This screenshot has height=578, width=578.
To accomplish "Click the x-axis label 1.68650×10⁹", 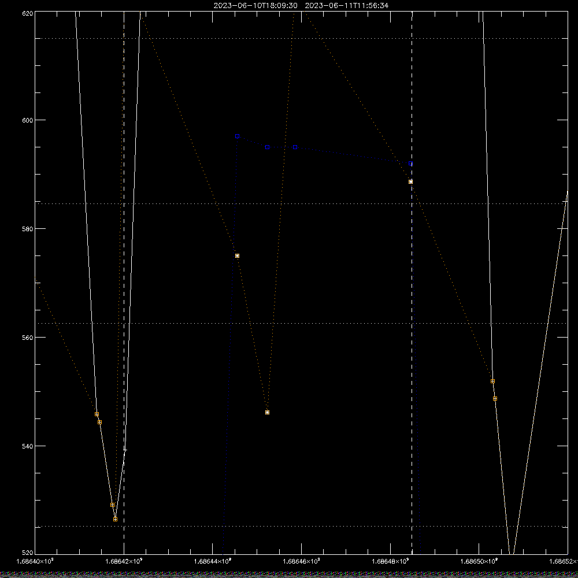I will 479,561.
